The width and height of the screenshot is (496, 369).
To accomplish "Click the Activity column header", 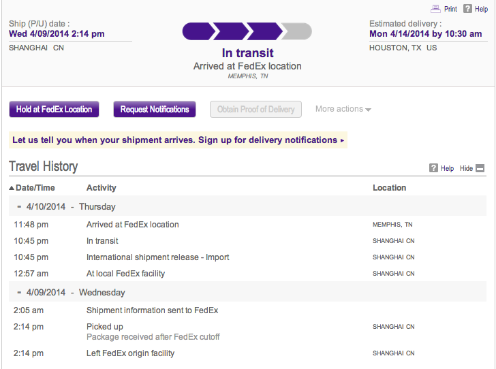I will click(102, 188).
